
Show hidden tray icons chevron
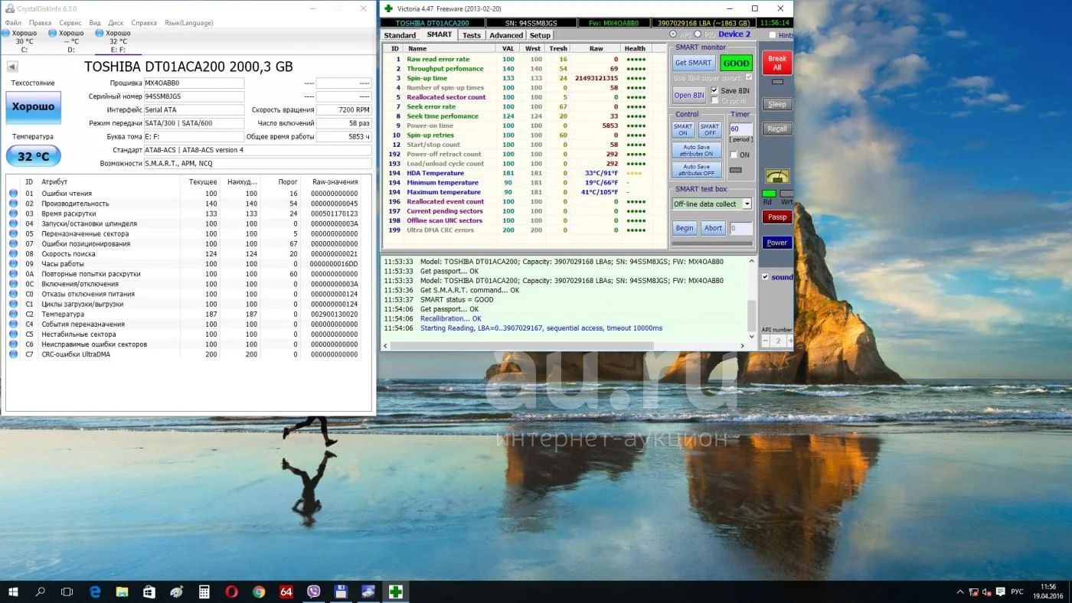(x=960, y=592)
